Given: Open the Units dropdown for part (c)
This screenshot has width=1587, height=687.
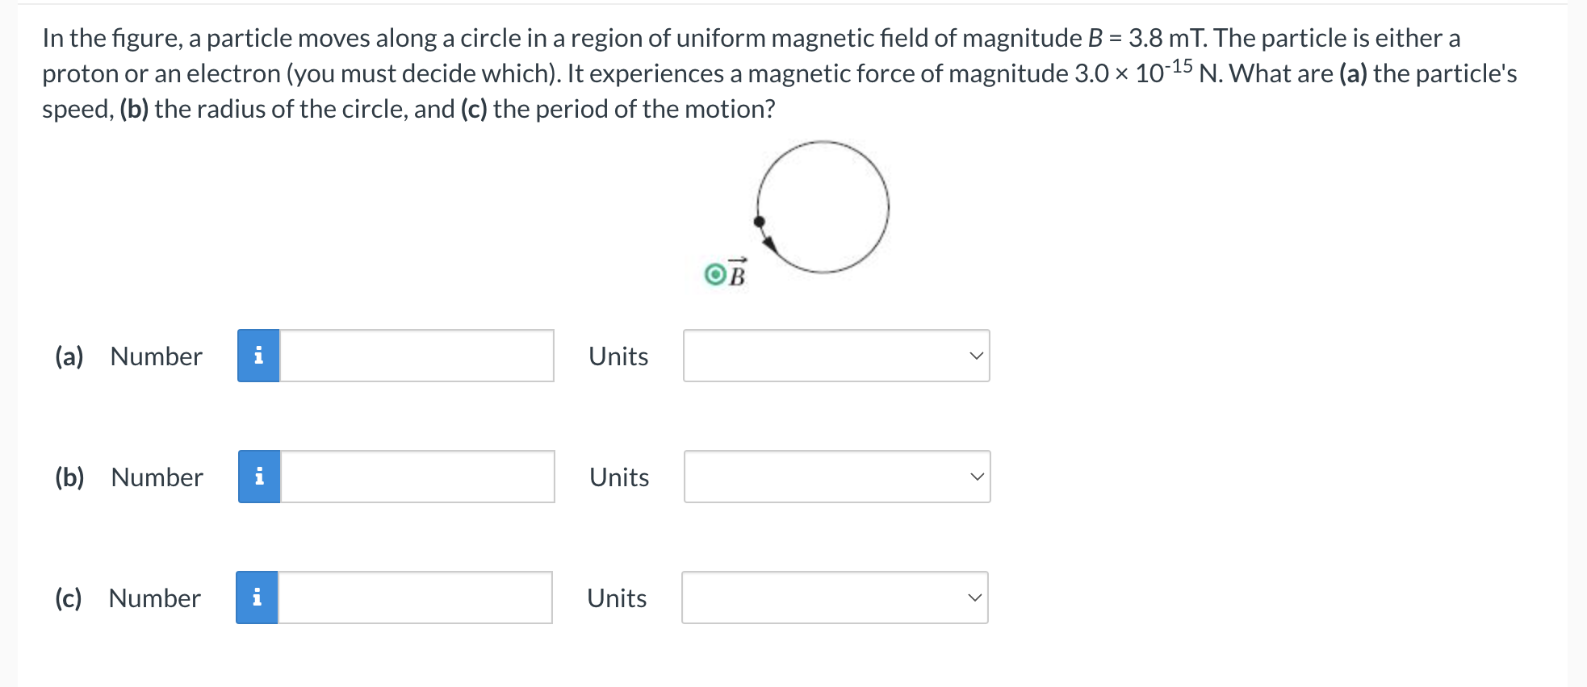Looking at the screenshot, I should point(835,597).
